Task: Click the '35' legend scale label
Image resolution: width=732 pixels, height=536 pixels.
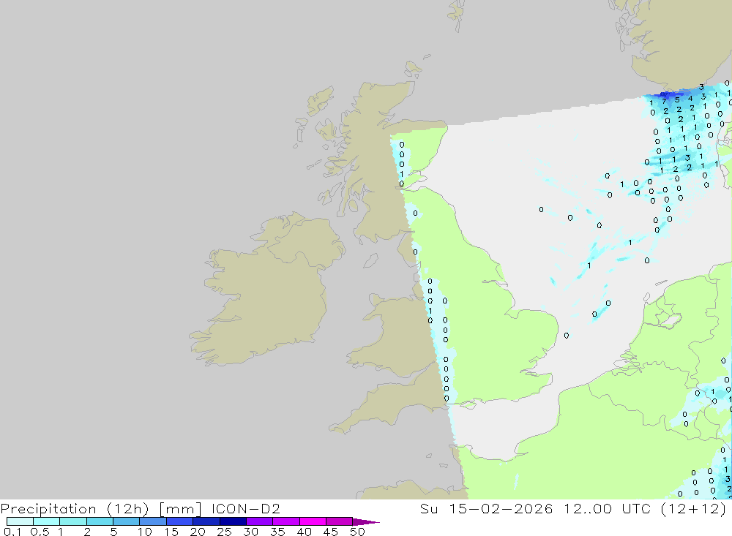Action: (x=277, y=532)
